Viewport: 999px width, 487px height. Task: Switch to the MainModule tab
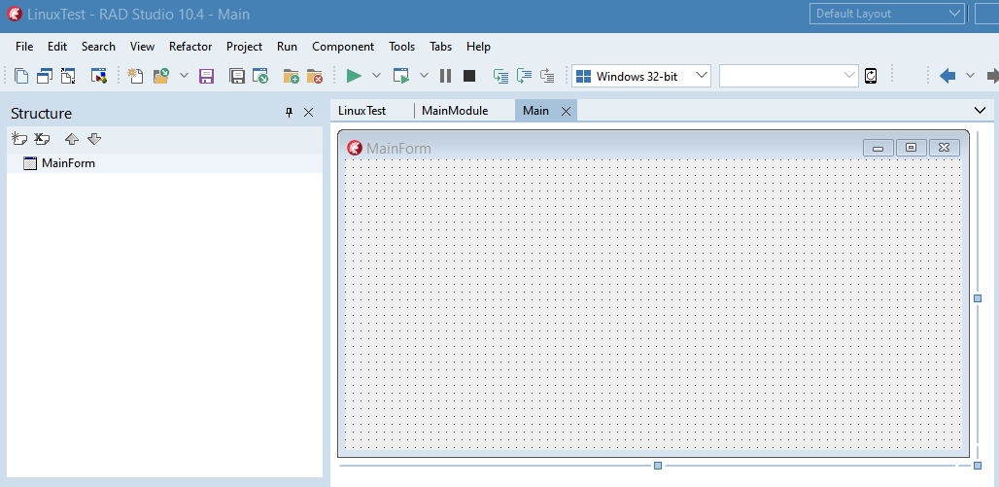(x=455, y=111)
